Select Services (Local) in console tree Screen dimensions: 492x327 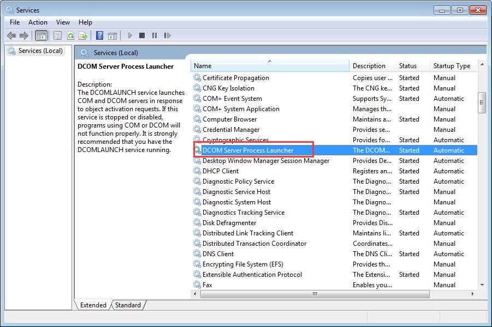pos(40,51)
